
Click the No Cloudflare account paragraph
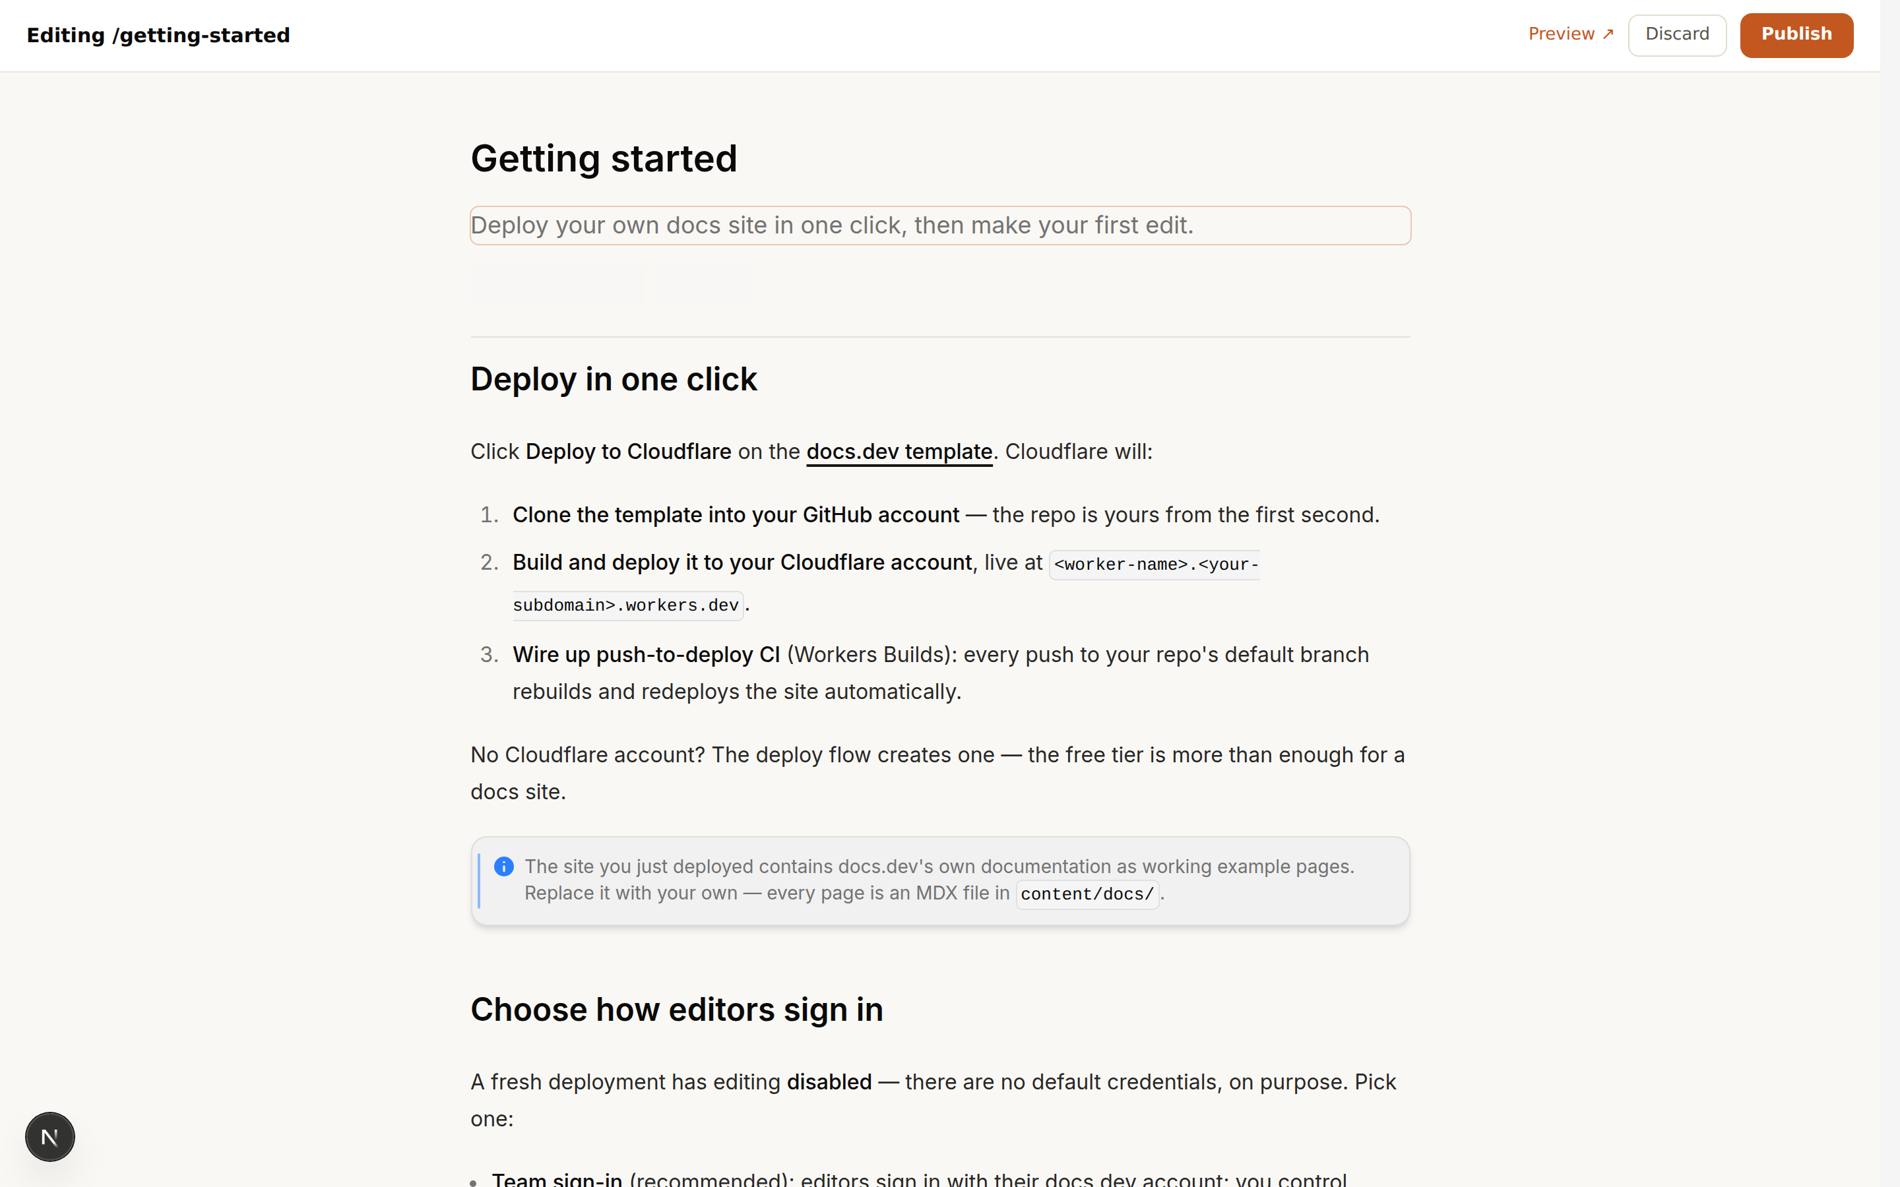(x=937, y=774)
